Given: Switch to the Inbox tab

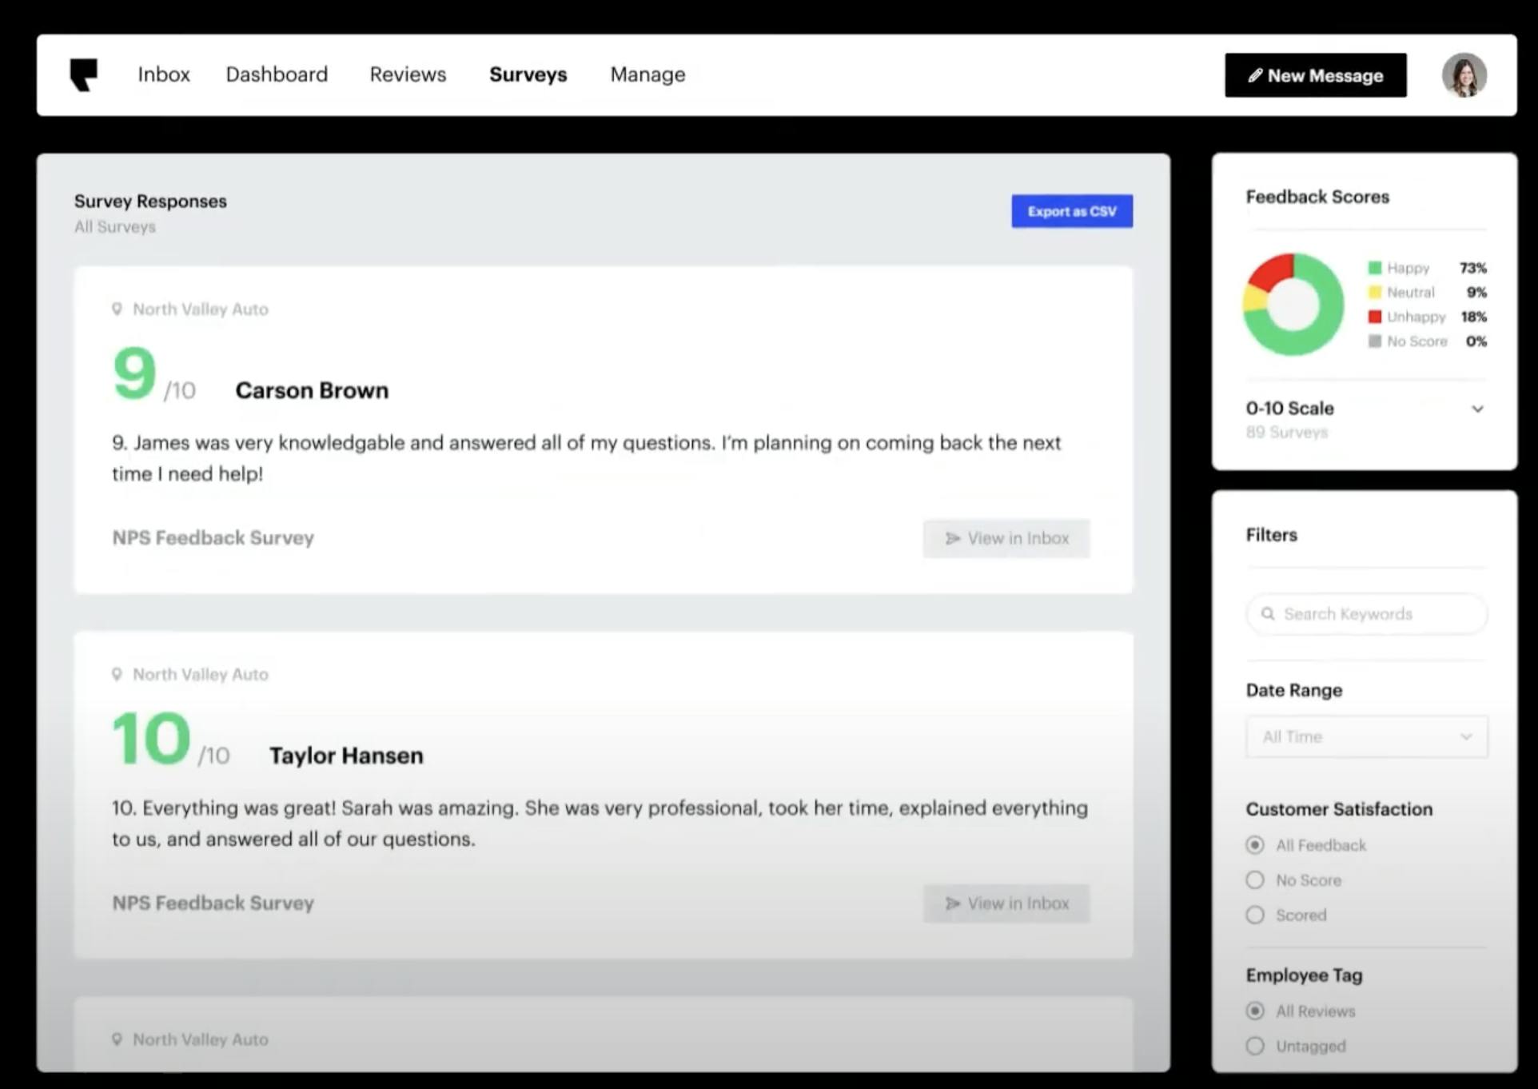Looking at the screenshot, I should [164, 74].
